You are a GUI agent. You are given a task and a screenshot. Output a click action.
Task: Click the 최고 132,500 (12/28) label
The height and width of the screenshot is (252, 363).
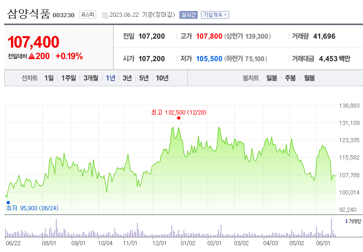(178, 112)
